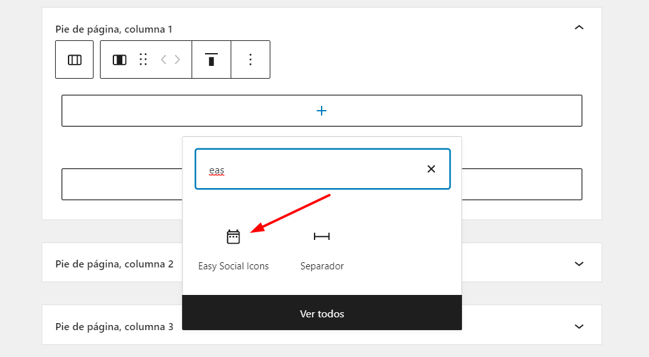The height and width of the screenshot is (357, 649).
Task: Open the three-dot options menu
Action: [251, 59]
